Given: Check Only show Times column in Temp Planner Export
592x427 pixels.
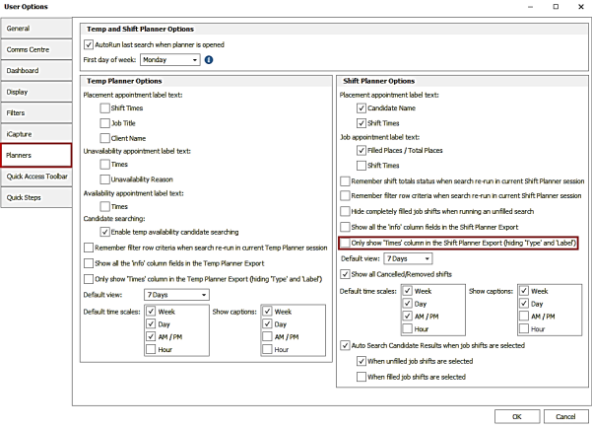Looking at the screenshot, I should pyautogui.click(x=89, y=279).
